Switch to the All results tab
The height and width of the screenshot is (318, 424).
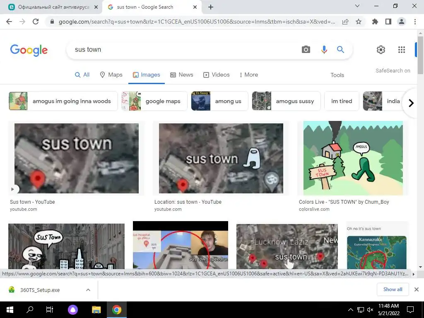click(82, 75)
